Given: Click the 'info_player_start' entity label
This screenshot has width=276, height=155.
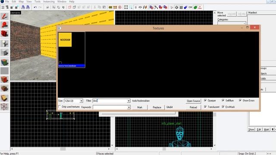Looking at the screenshot, I should pos(172,124).
